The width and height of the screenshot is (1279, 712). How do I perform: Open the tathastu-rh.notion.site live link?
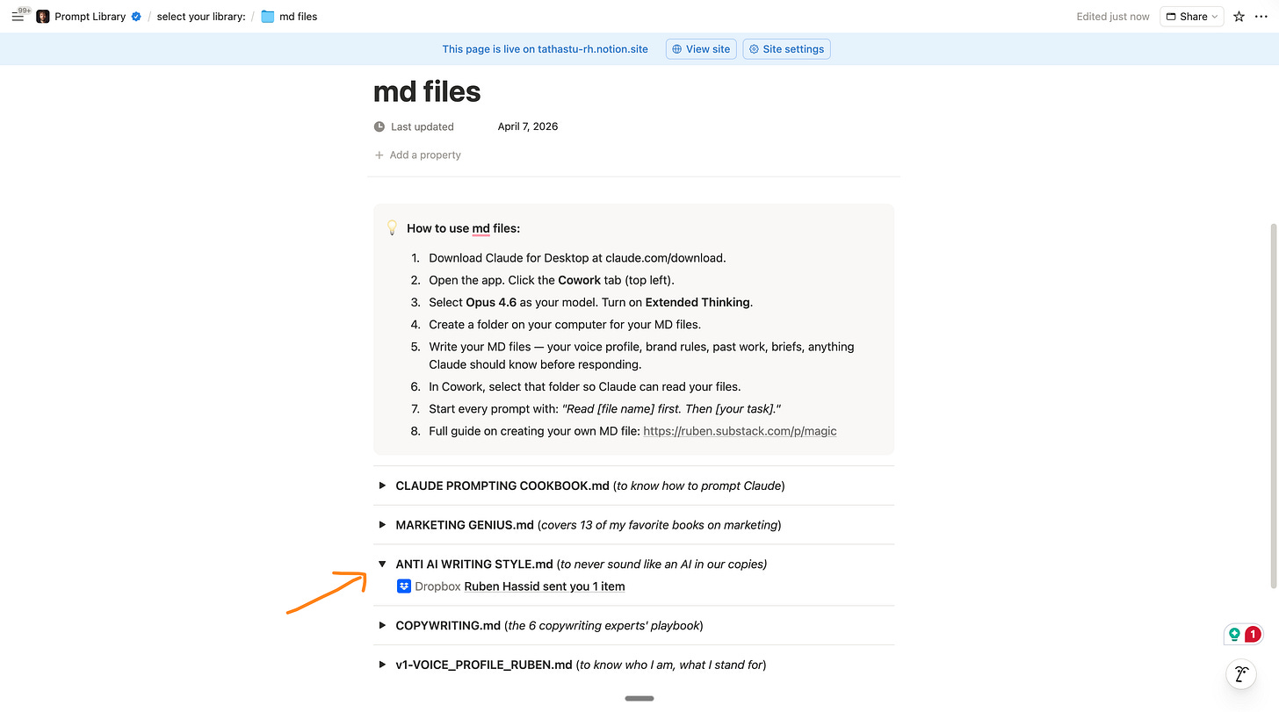(545, 49)
